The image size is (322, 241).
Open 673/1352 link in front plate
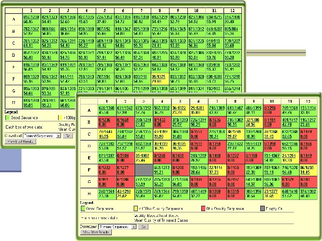(x=144, y=108)
